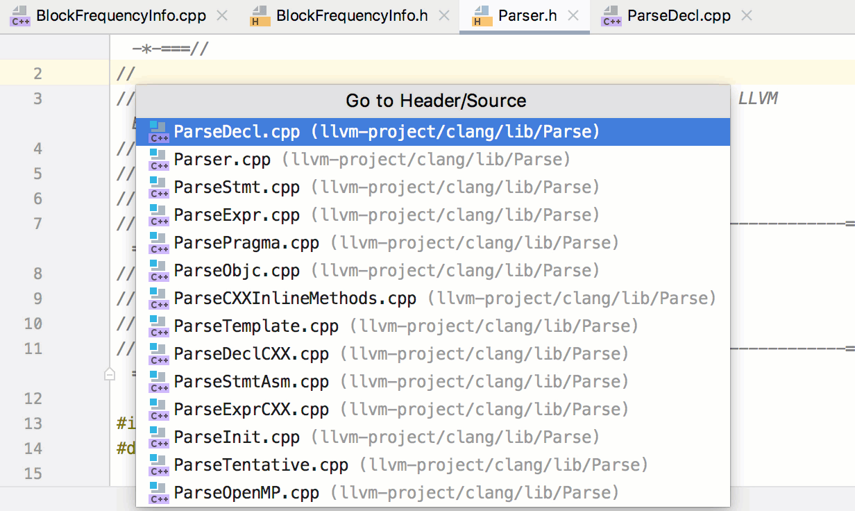Screen dimensions: 855x511
Task: Go to ParseTentative.cpp source file
Action: tap(261, 465)
